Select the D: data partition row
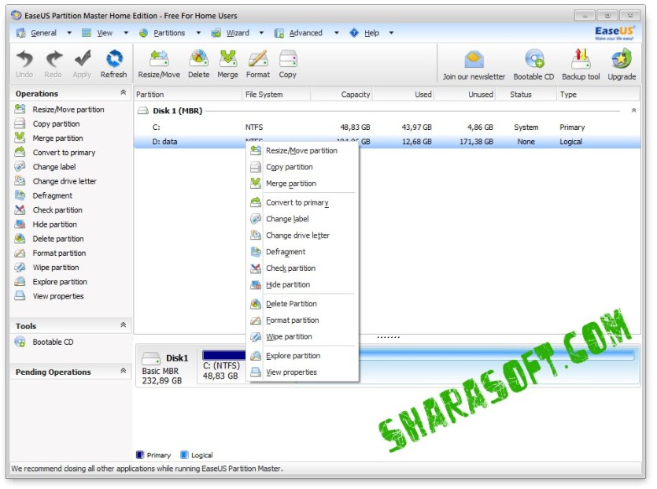The width and height of the screenshot is (657, 489). coord(387,142)
